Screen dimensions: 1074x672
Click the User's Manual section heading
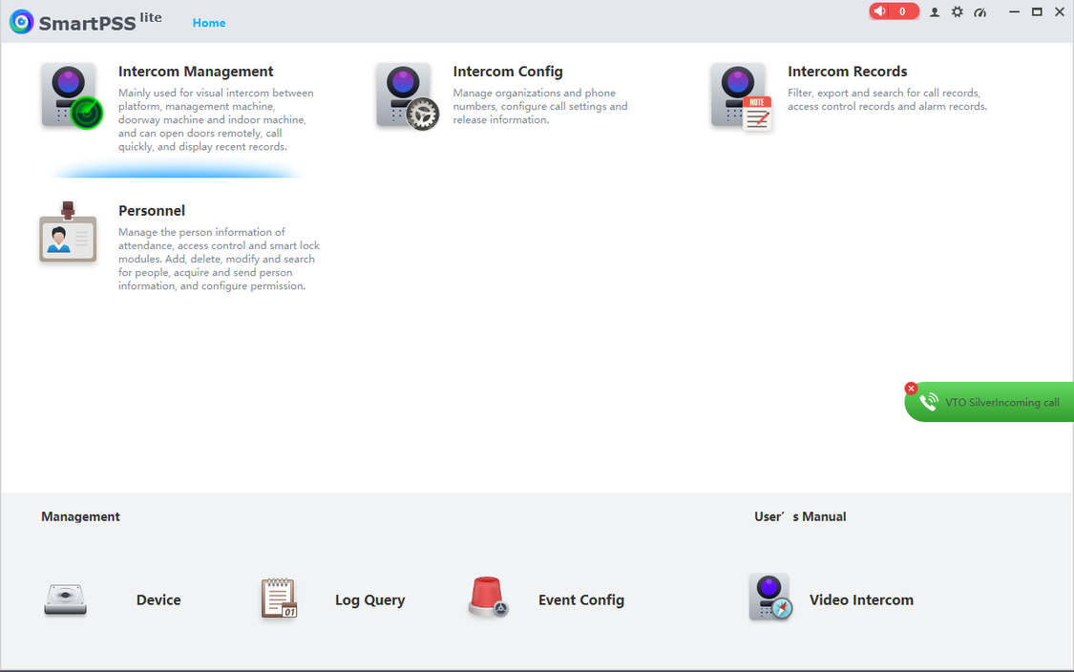click(x=800, y=516)
